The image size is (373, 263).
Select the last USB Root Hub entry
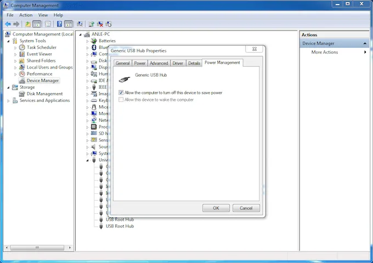120,226
